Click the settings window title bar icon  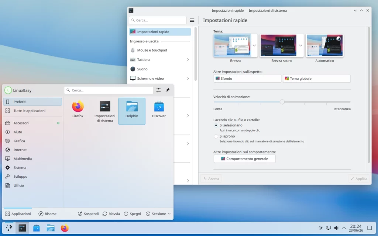point(131,10)
